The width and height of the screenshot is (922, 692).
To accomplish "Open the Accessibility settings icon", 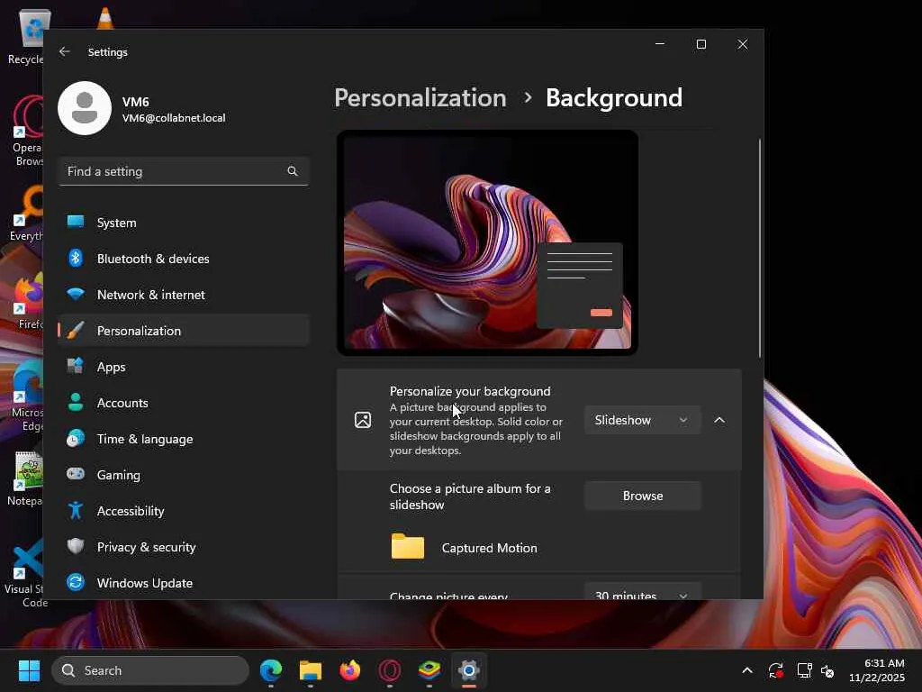I will tap(76, 511).
